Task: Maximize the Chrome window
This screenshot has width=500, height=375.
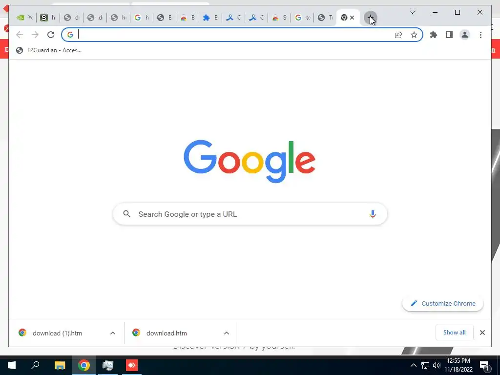Action: [457, 12]
